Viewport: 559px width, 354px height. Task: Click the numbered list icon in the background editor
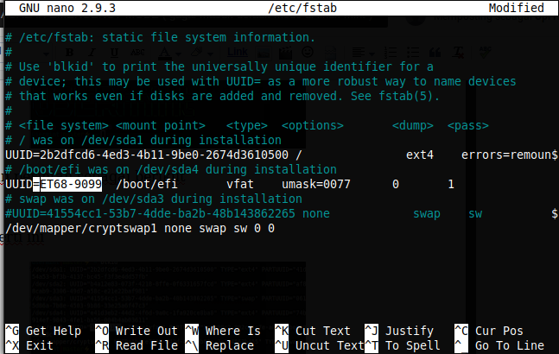pyautogui.click(x=391, y=53)
